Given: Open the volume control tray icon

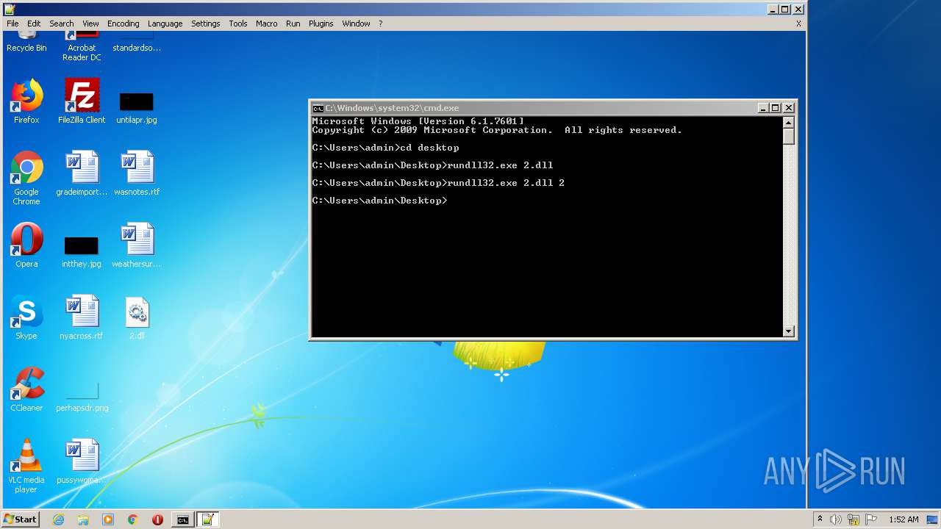Looking at the screenshot, I should [x=836, y=519].
